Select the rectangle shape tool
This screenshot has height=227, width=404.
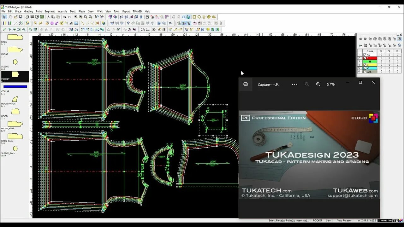(194, 17)
